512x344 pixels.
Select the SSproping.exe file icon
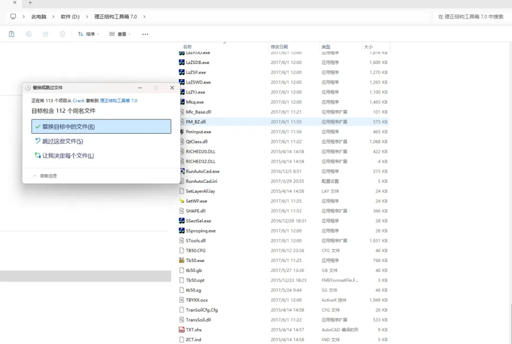tap(182, 230)
